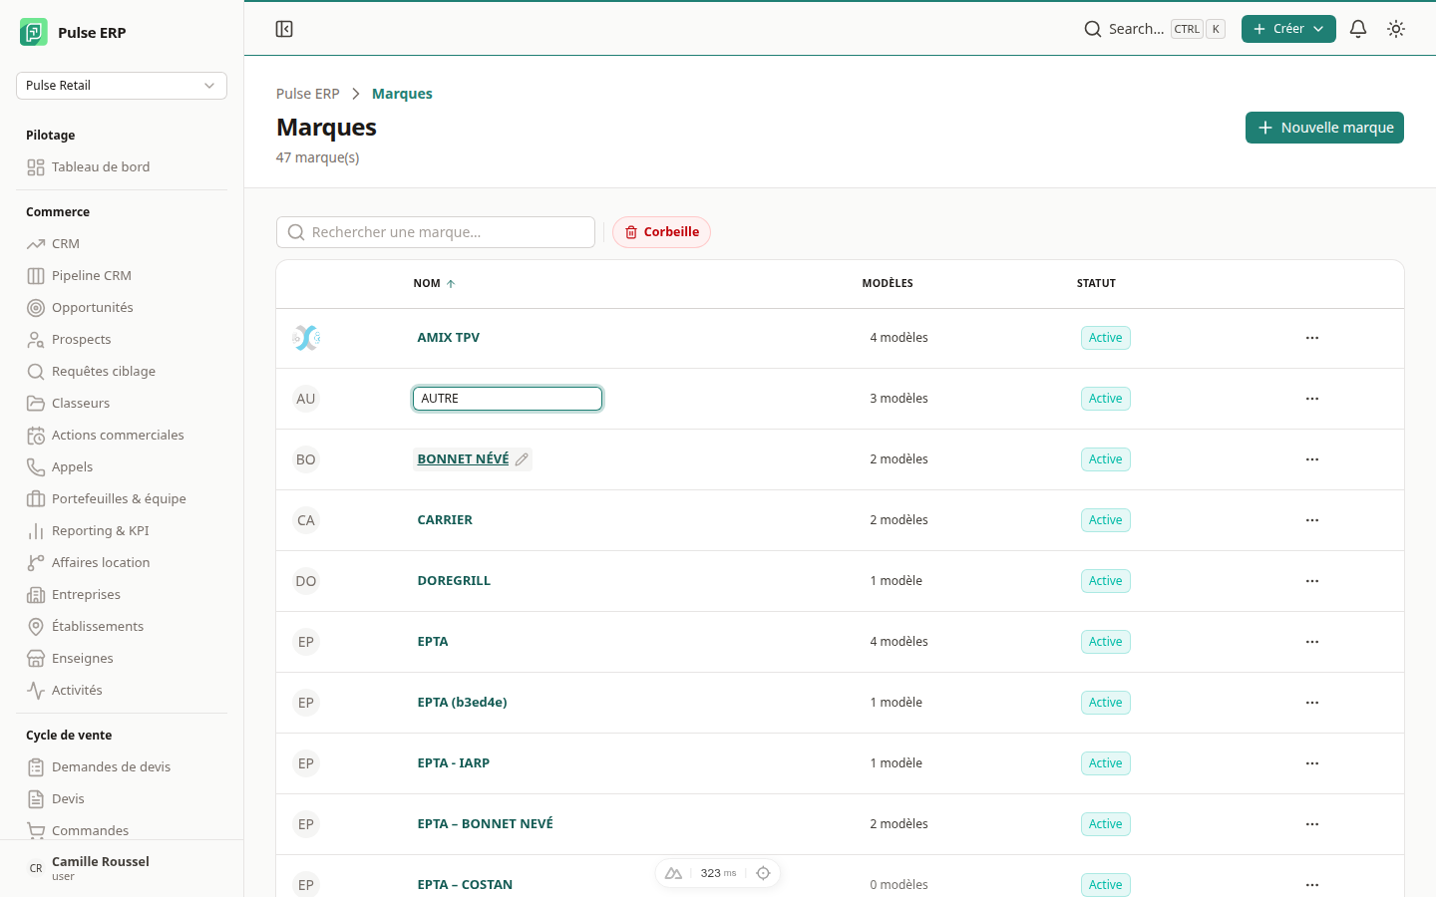Click the devtools inspector target icon

763,873
